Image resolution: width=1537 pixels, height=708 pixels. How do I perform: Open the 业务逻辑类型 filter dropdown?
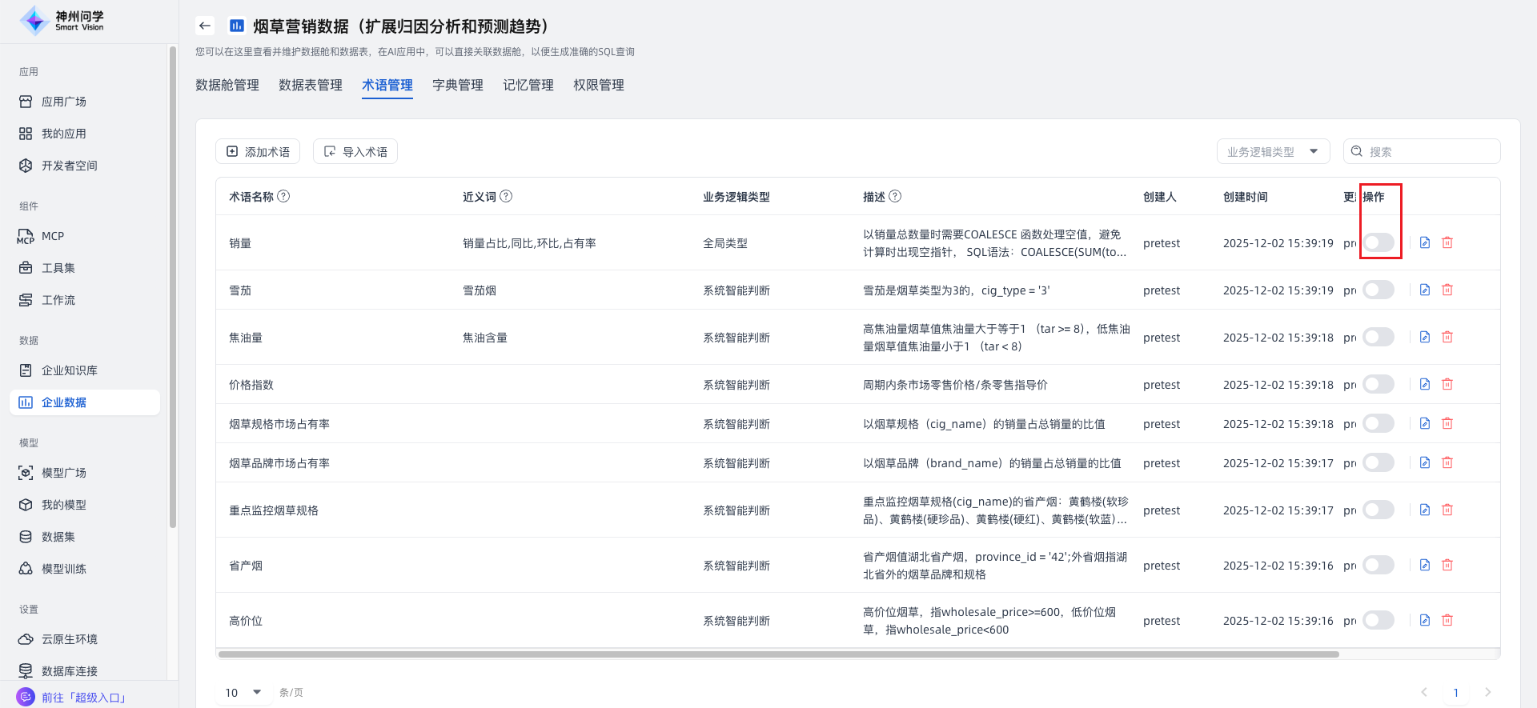click(1272, 151)
